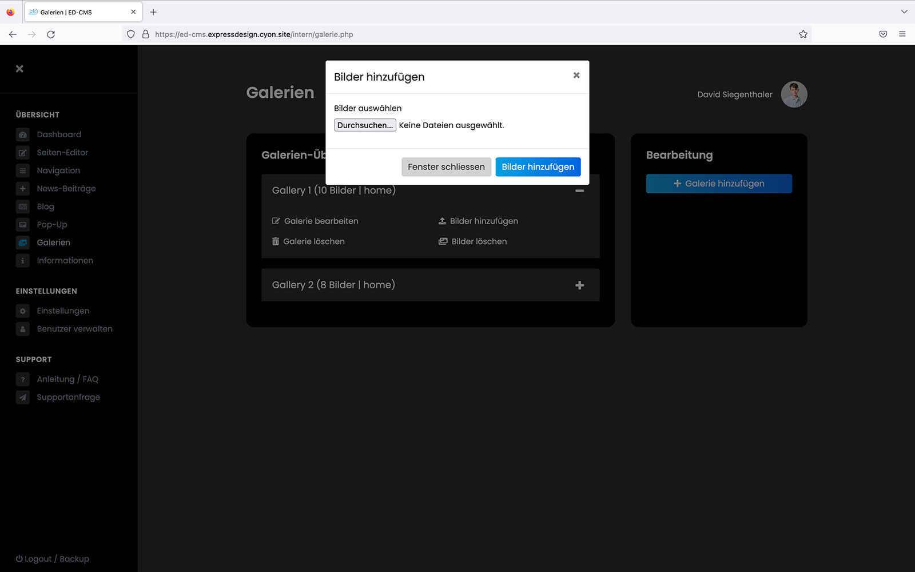This screenshot has height=572, width=915.
Task: Click the Dashboard icon in sidebar
Action: coord(23,135)
